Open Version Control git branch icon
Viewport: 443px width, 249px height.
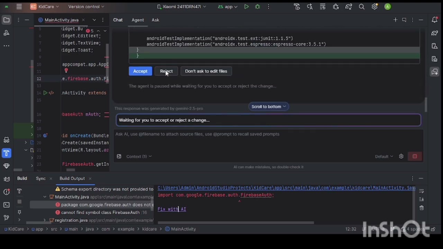(6, 218)
